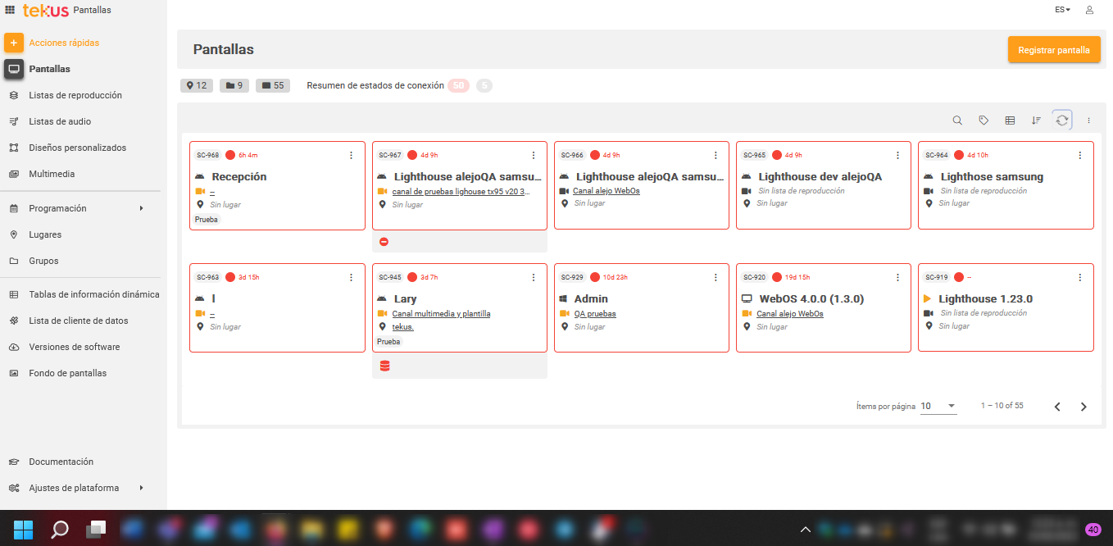
Task: Click the red blocked icon under SC-967
Action: point(384,242)
